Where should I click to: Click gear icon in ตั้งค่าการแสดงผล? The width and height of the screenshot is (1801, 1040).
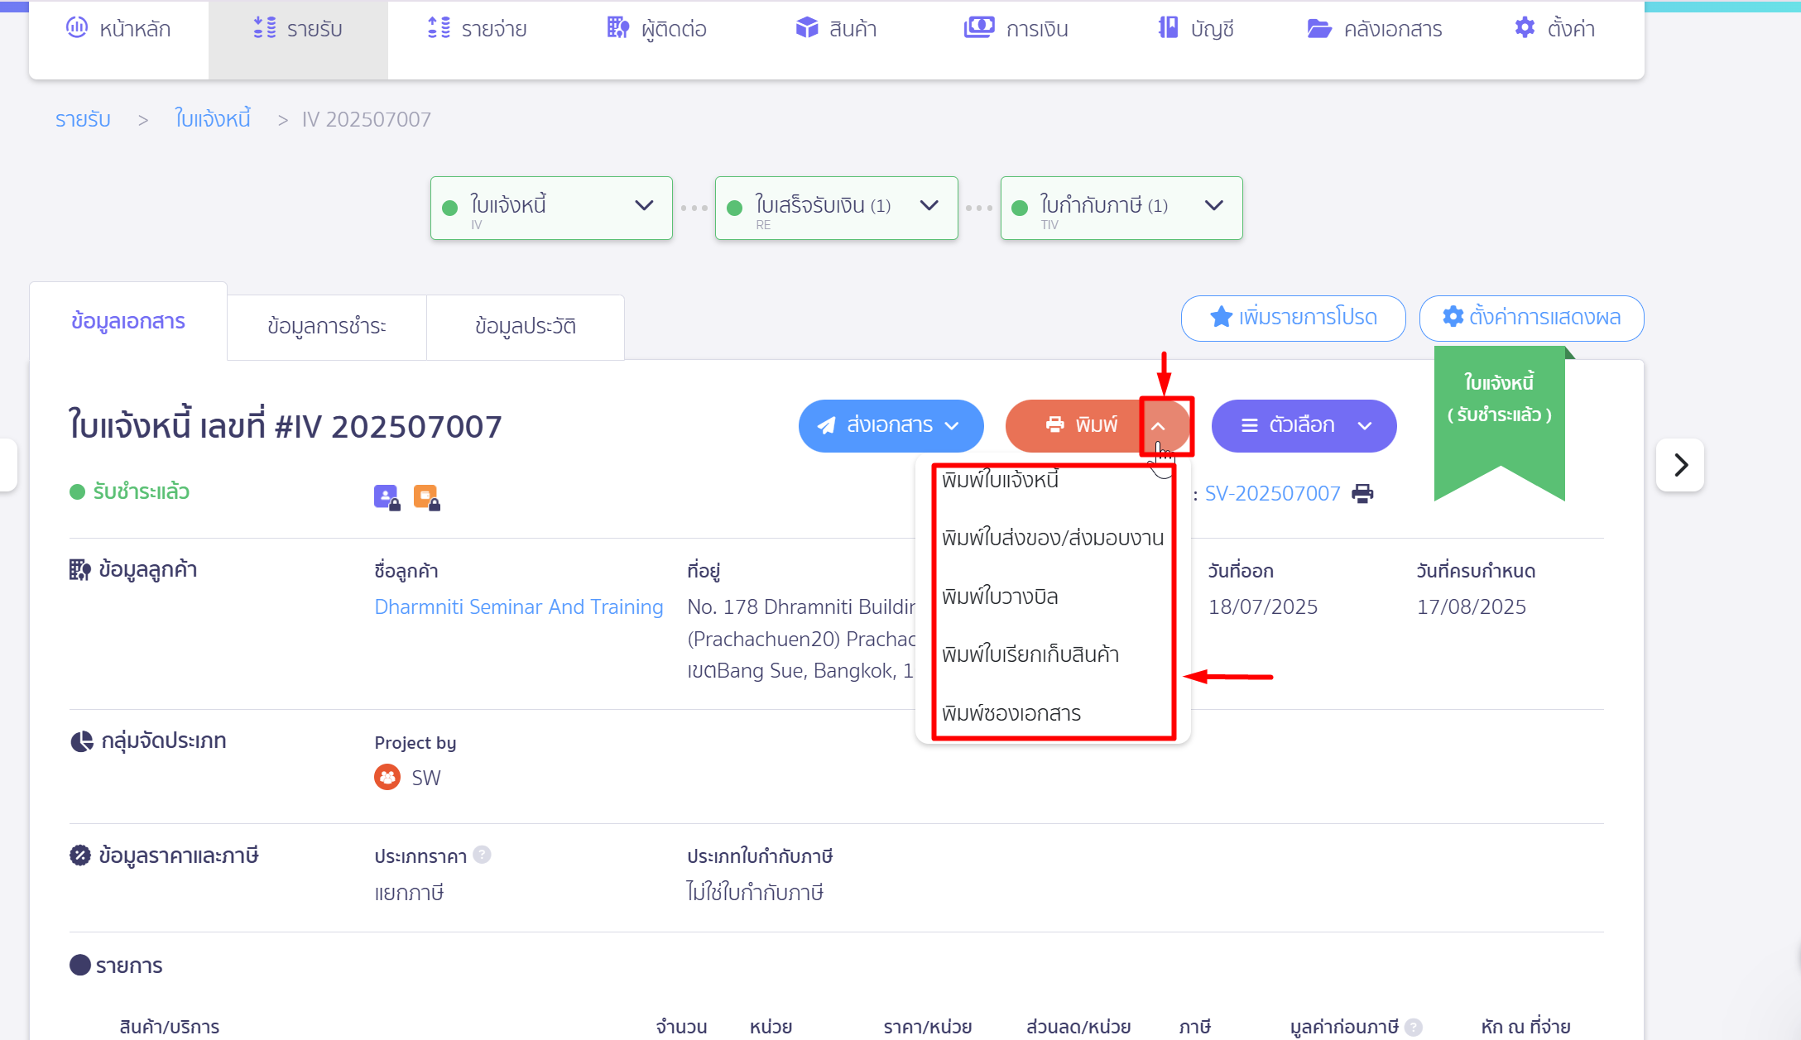coord(1453,317)
